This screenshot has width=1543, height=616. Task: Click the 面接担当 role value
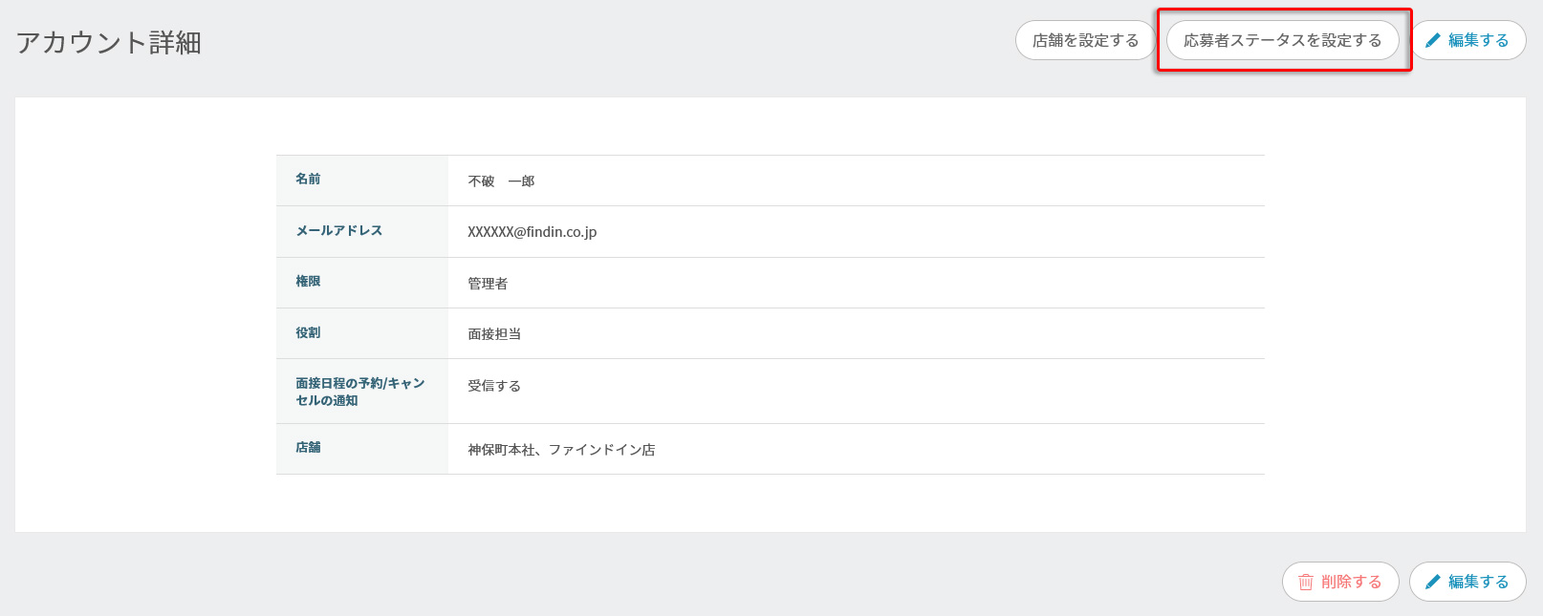494,334
